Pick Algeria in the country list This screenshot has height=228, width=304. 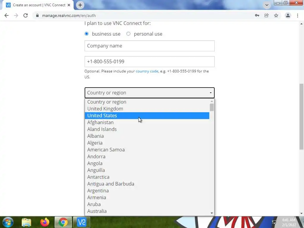click(147, 143)
